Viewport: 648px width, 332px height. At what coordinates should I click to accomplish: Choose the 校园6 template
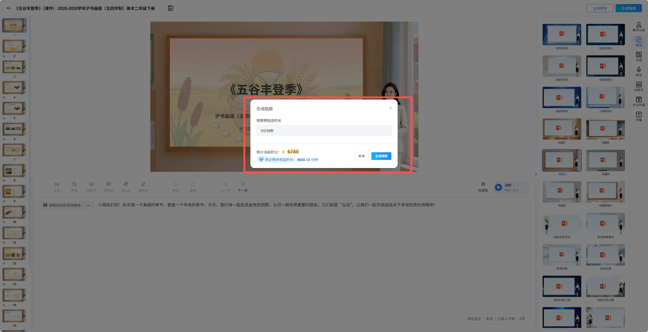pyautogui.click(x=605, y=129)
